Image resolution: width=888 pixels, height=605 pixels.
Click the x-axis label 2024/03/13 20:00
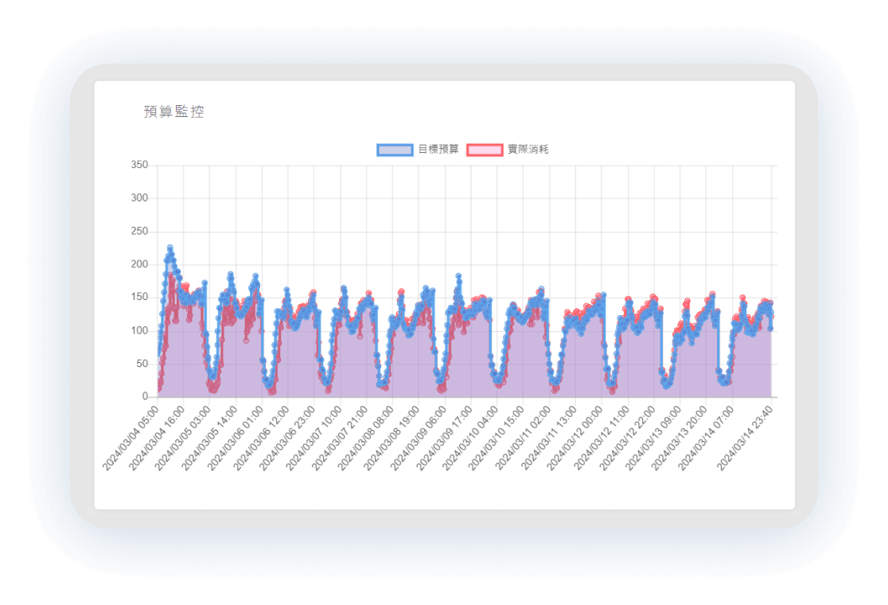(679, 438)
